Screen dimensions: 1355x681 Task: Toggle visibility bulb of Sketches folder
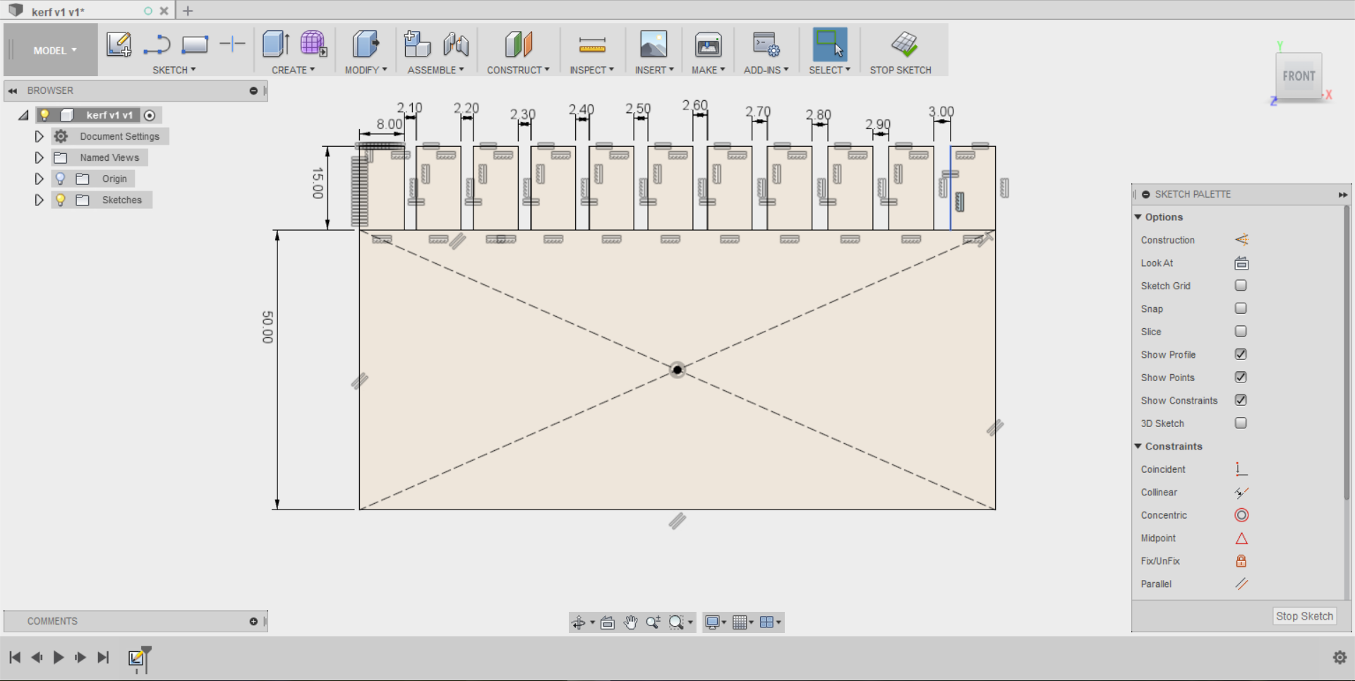pyautogui.click(x=61, y=200)
